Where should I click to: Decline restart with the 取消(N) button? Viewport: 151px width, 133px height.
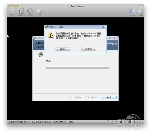tap(89, 49)
